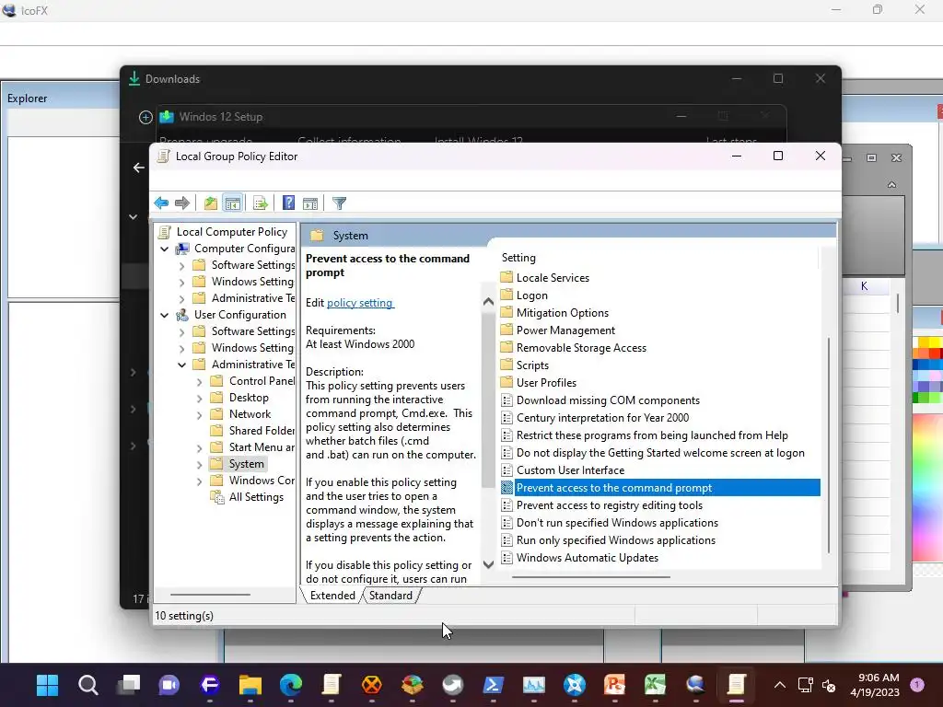Expand the Network tree node
The height and width of the screenshot is (707, 943).
(x=199, y=414)
